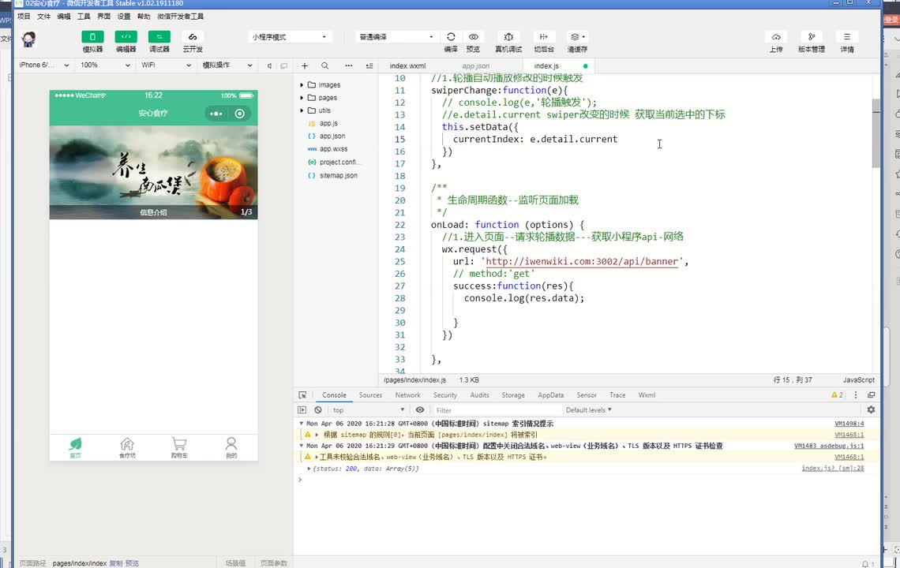This screenshot has width=900, height=568.
Task: Switch to the Network devtools tab
Action: [x=407, y=395]
